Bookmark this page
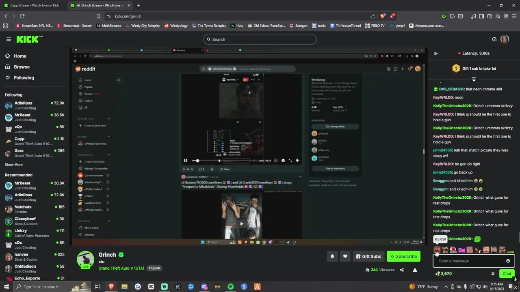The width and height of the screenshot is (520, 292). tap(98, 16)
